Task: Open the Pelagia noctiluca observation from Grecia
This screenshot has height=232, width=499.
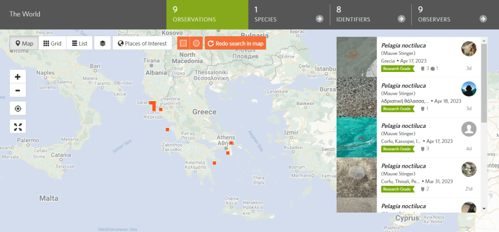Action: coord(403,46)
